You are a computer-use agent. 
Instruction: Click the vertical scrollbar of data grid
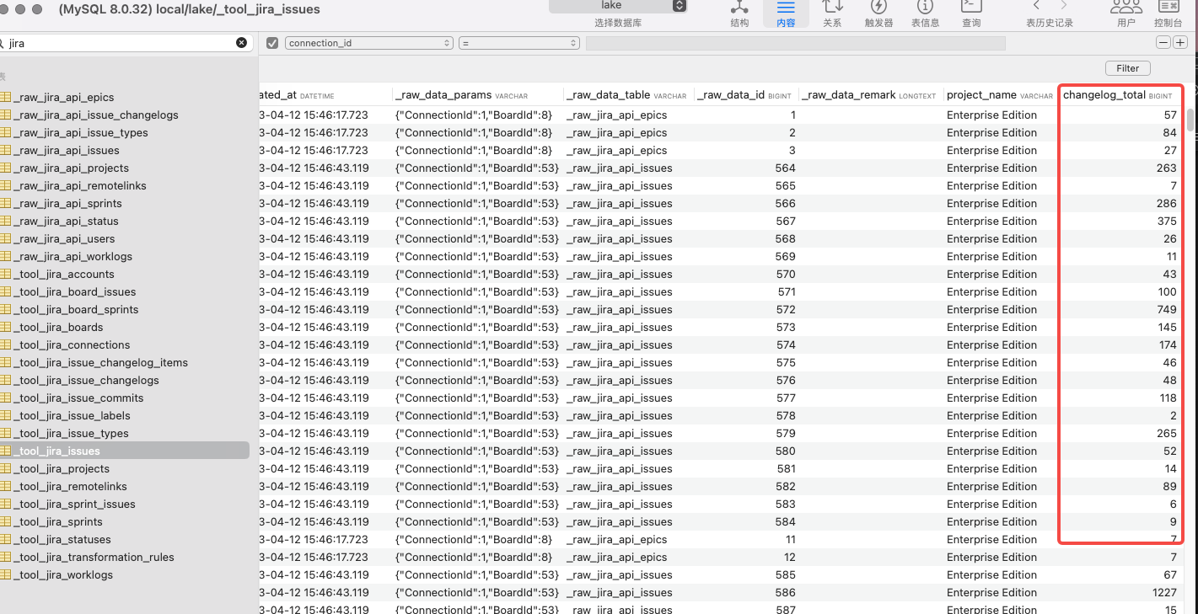pyautogui.click(x=1190, y=120)
